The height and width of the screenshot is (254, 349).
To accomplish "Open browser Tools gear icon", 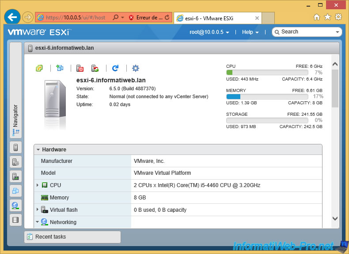I will click(x=338, y=17).
